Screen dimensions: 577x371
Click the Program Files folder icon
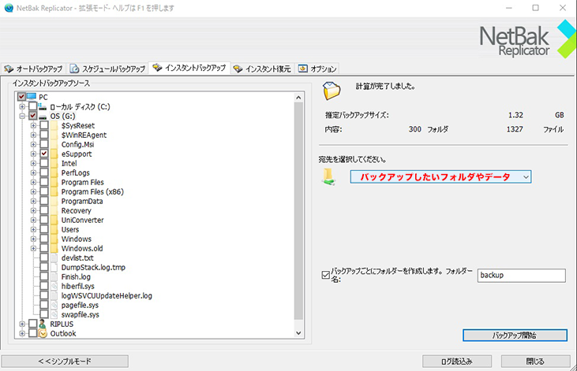54,182
